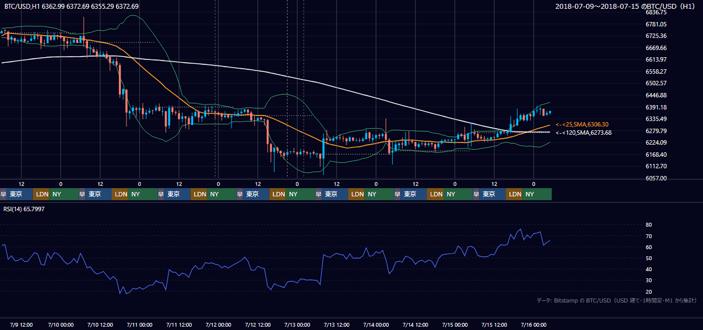The height and width of the screenshot is (330, 703).
Task: Click the 2018-07-09～2018-07-15 date range header
Action: click(627, 7)
